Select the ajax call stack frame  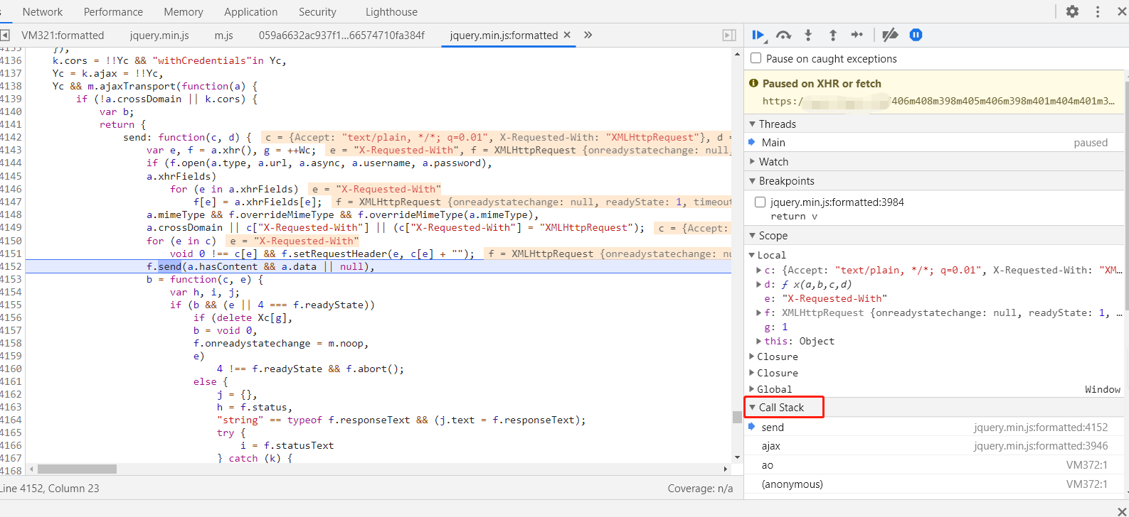coord(935,446)
